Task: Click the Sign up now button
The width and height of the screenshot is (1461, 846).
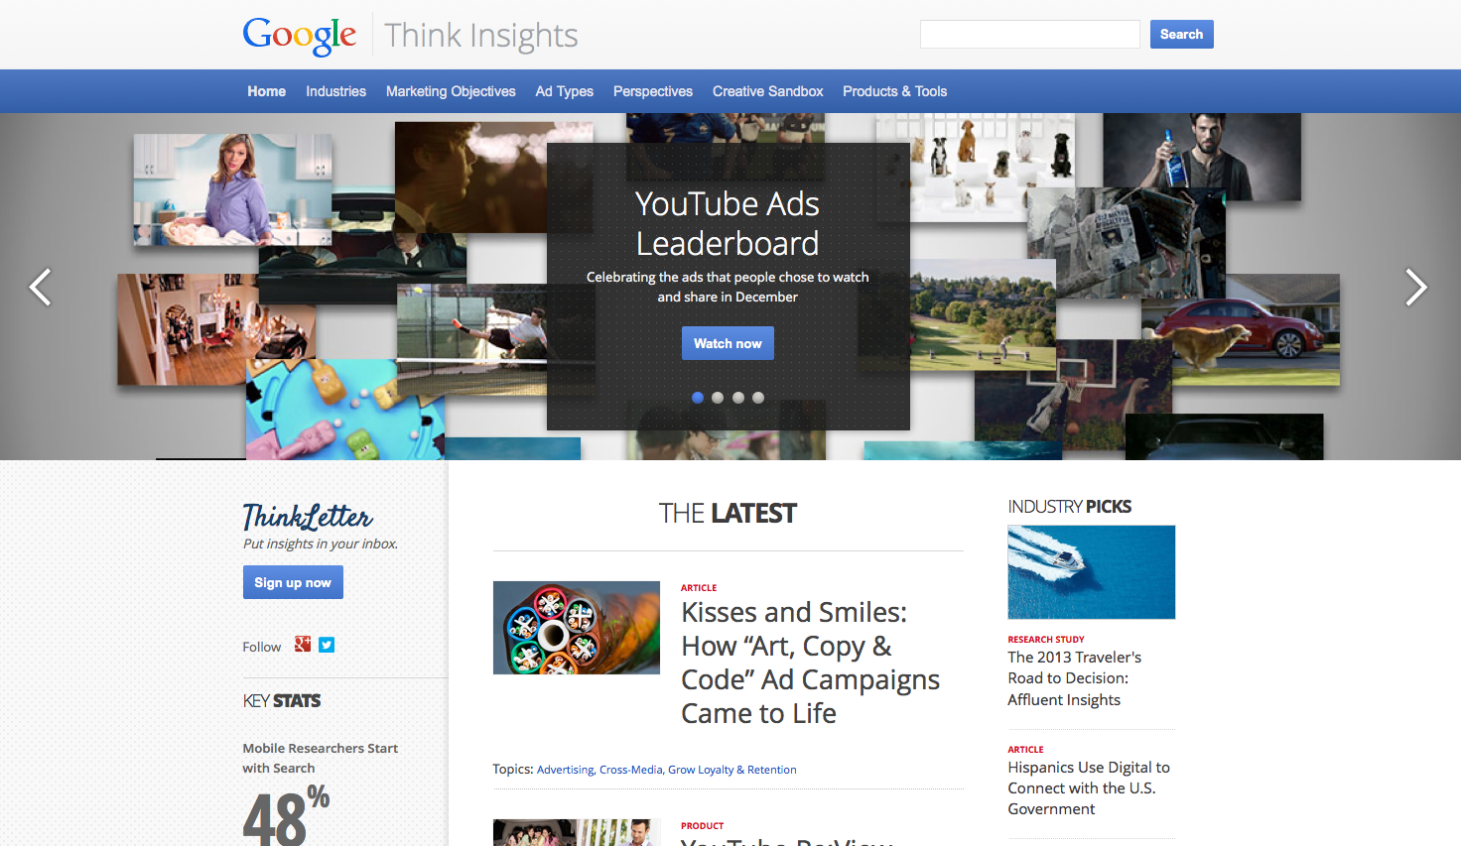Action: pyautogui.click(x=293, y=582)
